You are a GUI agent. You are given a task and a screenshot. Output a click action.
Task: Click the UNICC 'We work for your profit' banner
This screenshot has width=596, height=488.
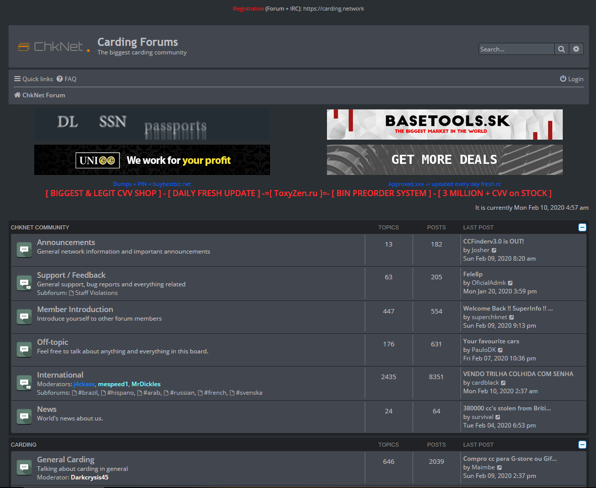click(x=152, y=160)
